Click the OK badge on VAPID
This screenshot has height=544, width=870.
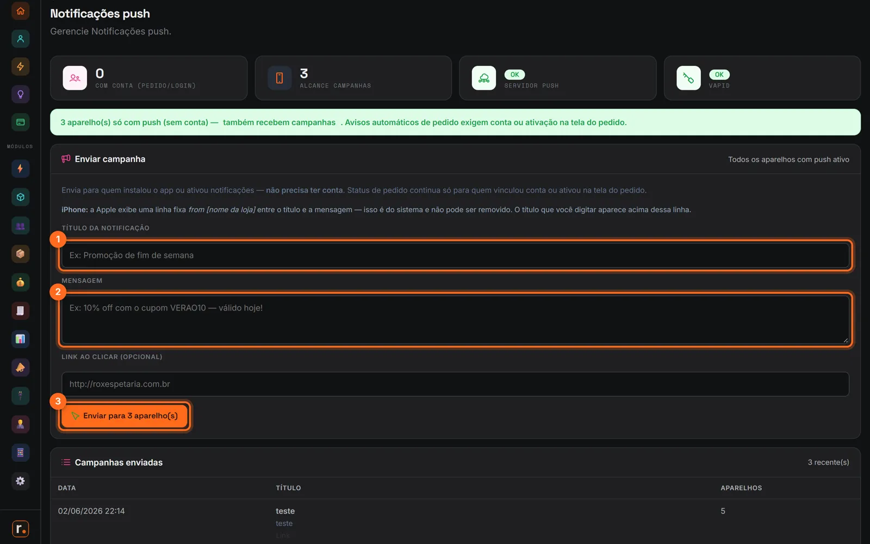[x=719, y=75]
